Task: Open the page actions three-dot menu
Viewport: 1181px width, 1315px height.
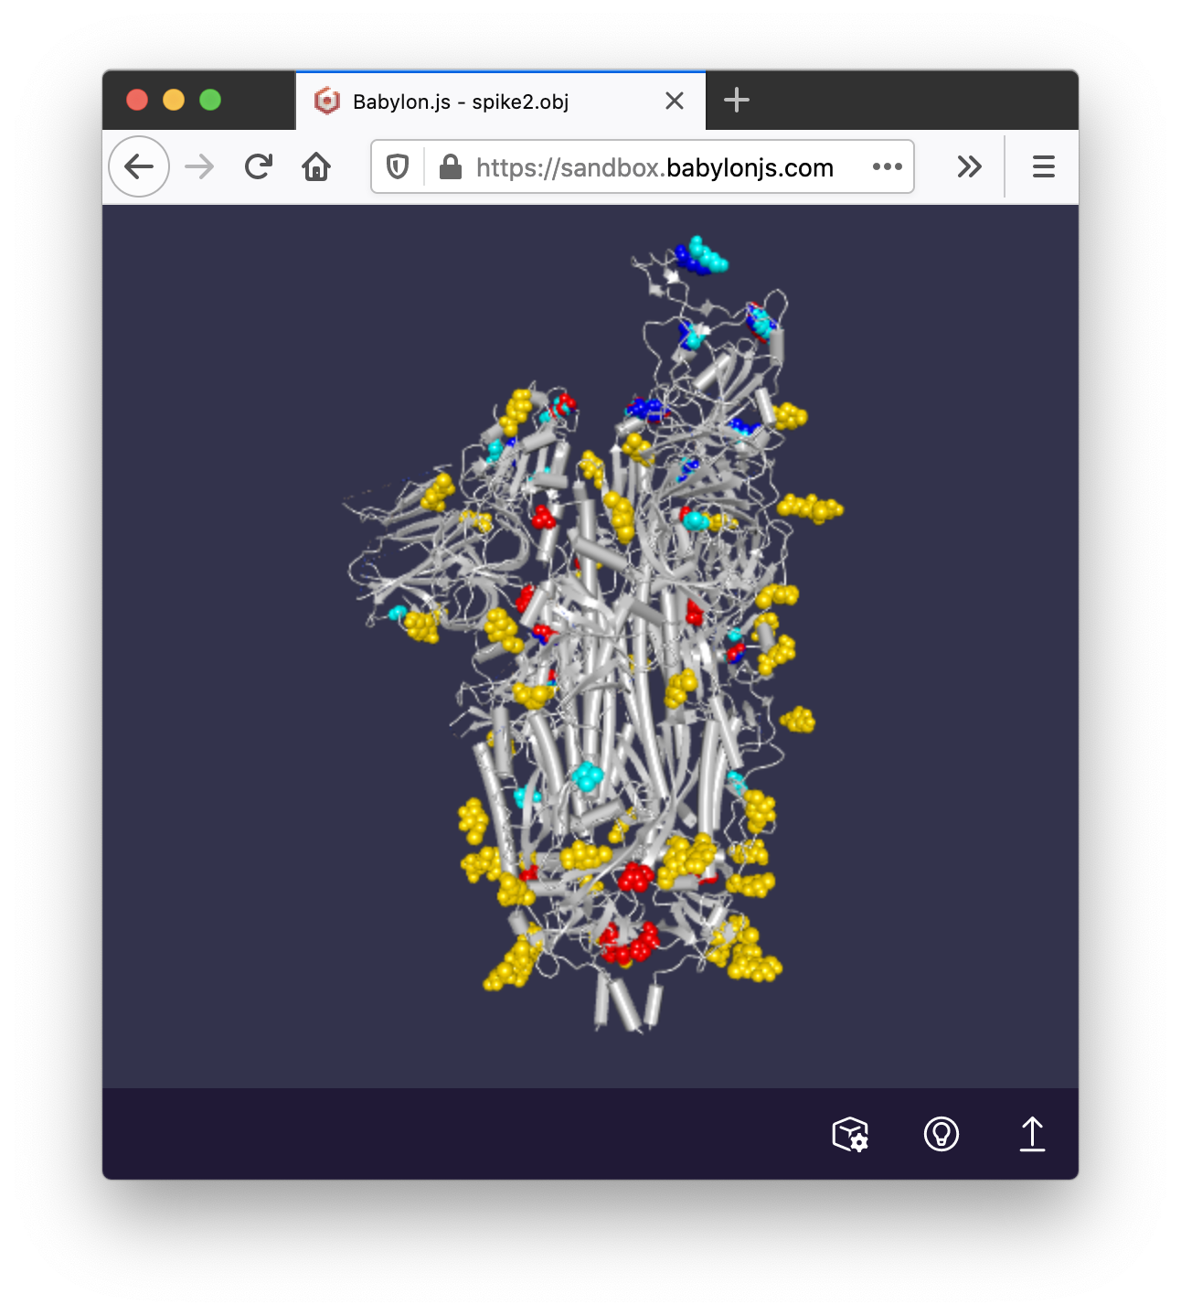Action: (x=887, y=166)
